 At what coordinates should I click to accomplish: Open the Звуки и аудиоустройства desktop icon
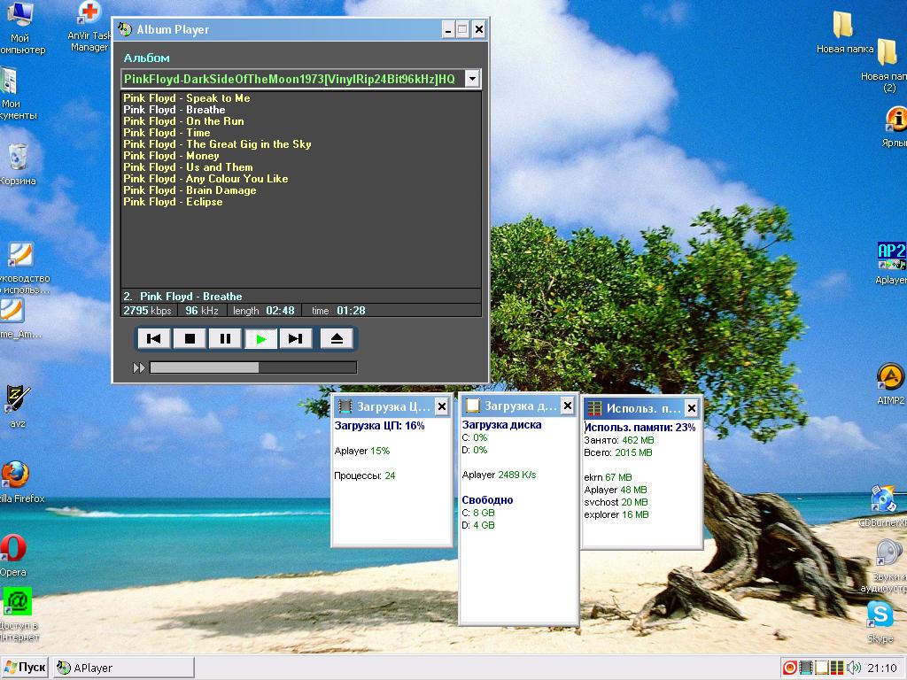(889, 552)
